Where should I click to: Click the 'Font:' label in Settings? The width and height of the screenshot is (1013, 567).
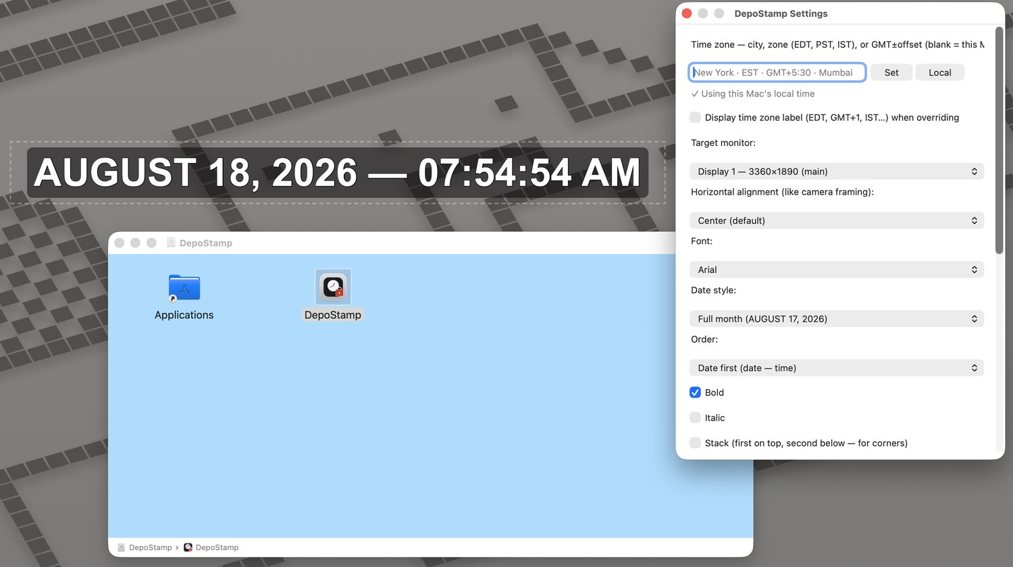point(702,241)
